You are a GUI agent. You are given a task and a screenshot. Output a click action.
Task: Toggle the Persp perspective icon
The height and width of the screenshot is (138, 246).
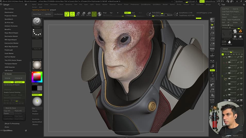click(x=212, y=50)
